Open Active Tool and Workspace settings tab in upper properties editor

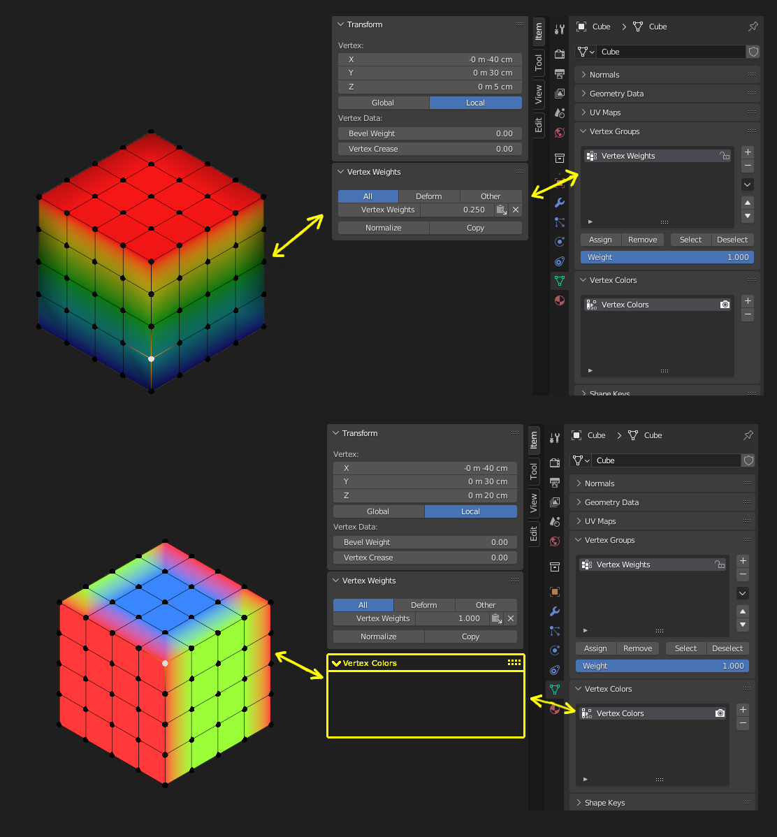559,29
